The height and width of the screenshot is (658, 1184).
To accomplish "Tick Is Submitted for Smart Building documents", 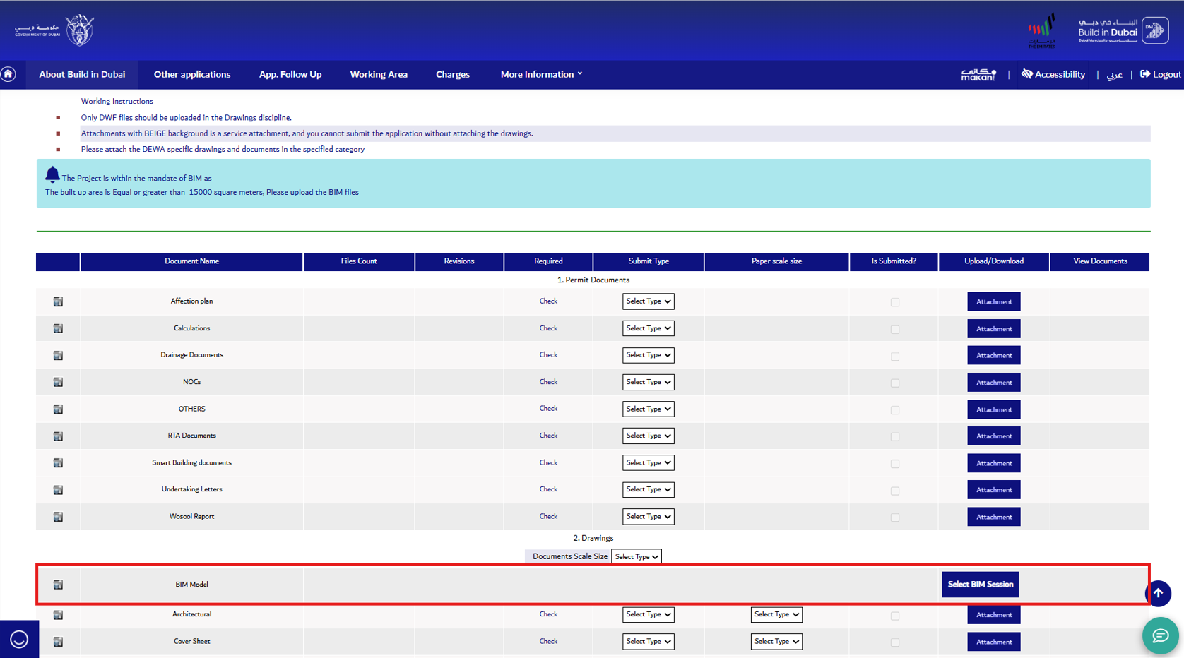I will pyautogui.click(x=895, y=464).
